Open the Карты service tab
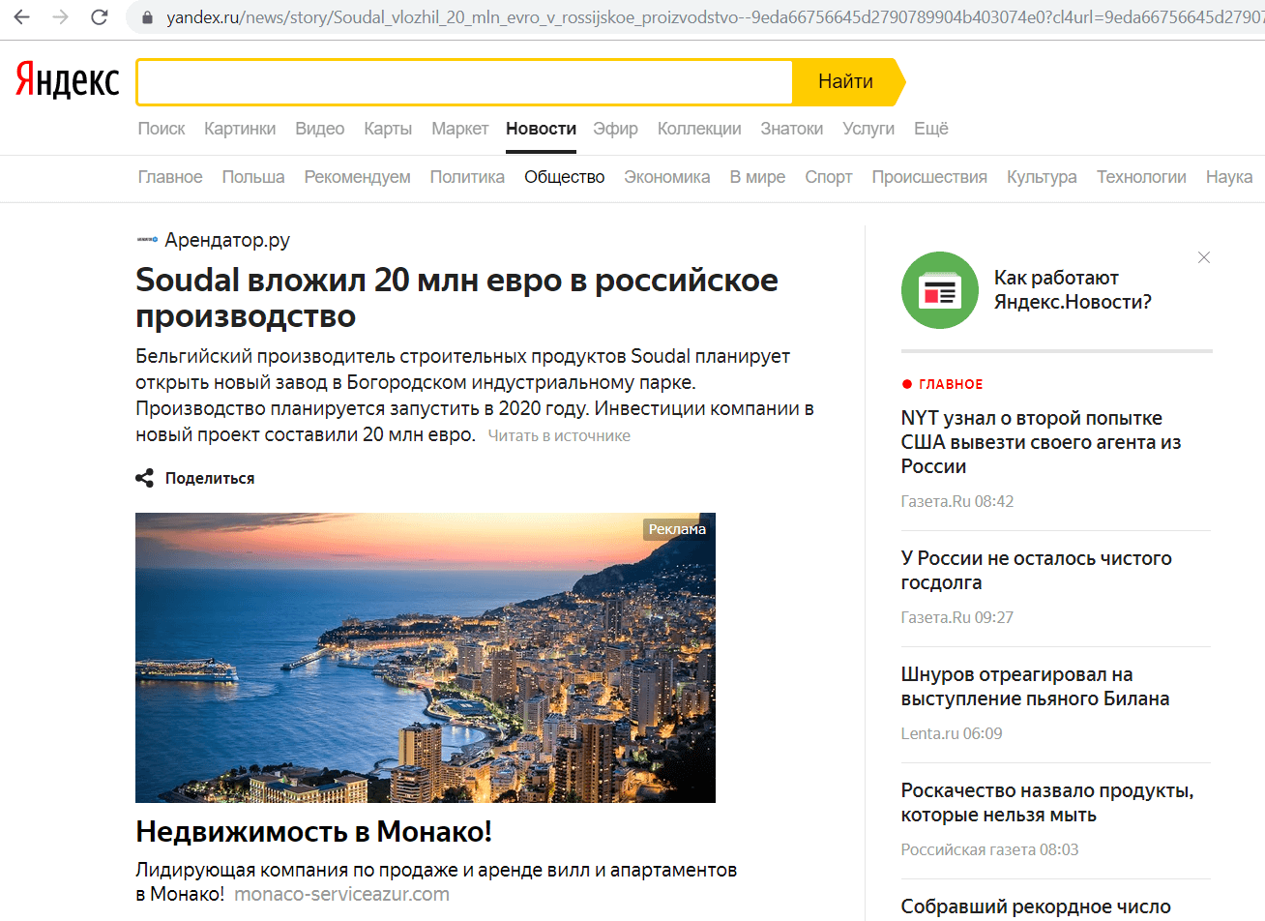Screen dimensions: 1265x921 tap(388, 129)
